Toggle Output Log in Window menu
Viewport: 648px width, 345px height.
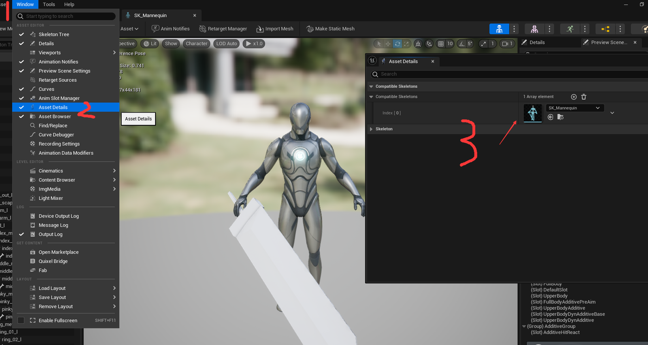tap(66, 234)
